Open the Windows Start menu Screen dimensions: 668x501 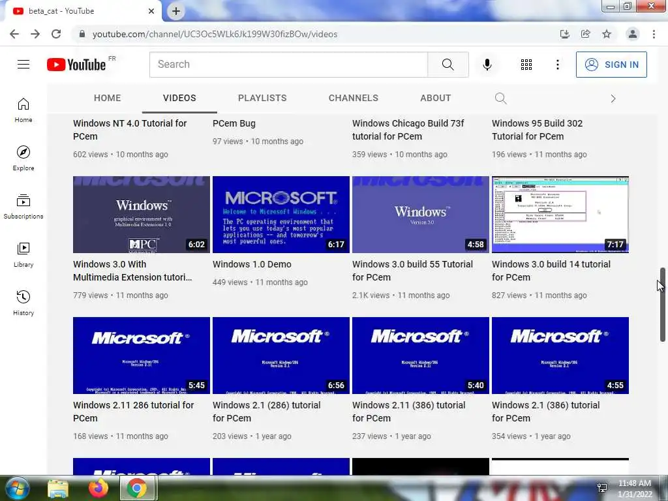coord(16,488)
